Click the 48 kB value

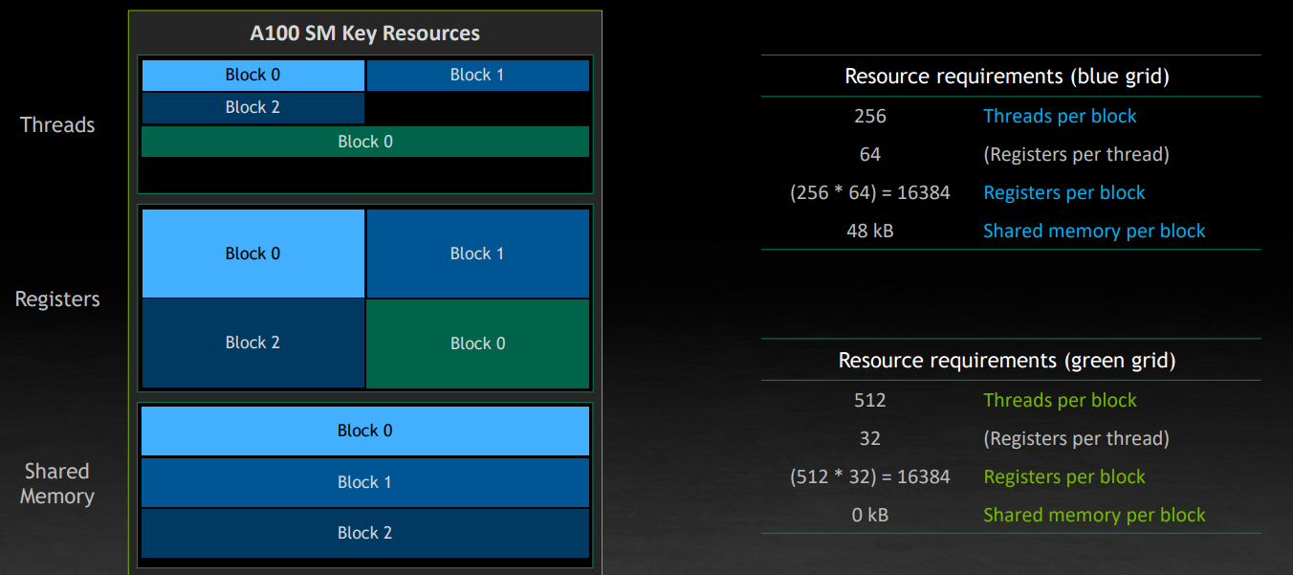[x=869, y=231]
